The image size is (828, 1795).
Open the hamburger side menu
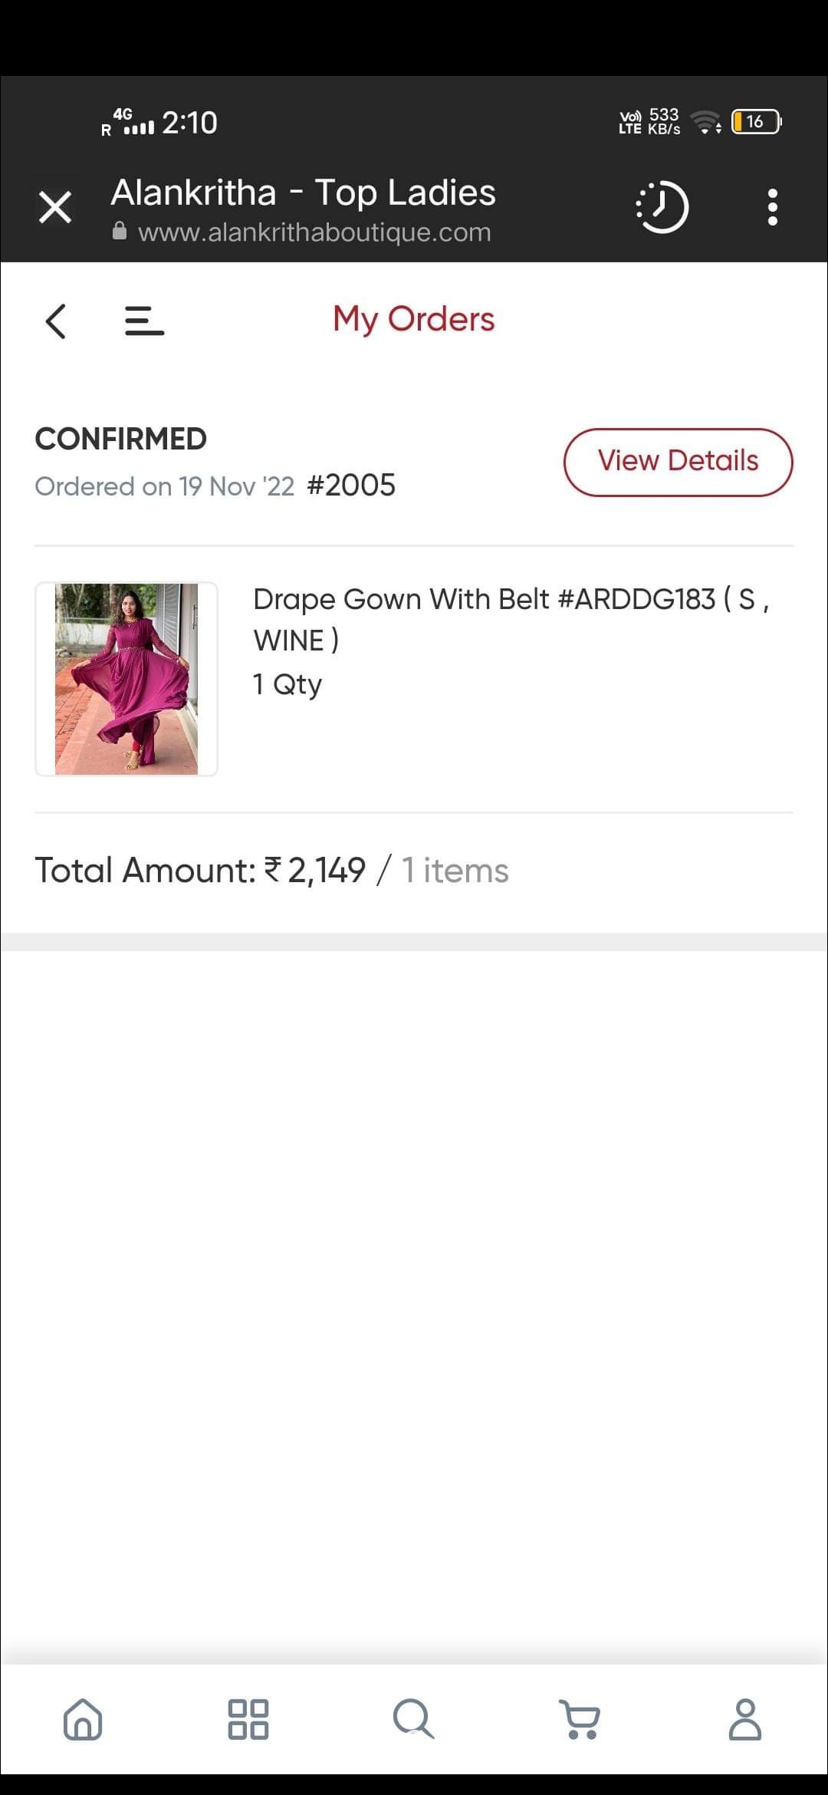(144, 321)
